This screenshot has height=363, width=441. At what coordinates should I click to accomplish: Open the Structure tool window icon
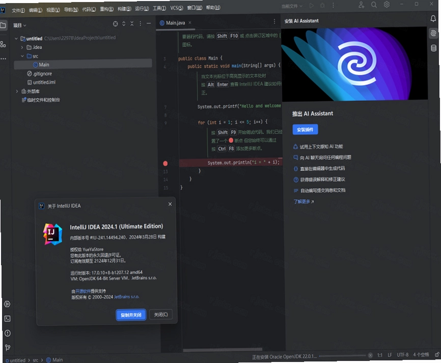(3, 44)
